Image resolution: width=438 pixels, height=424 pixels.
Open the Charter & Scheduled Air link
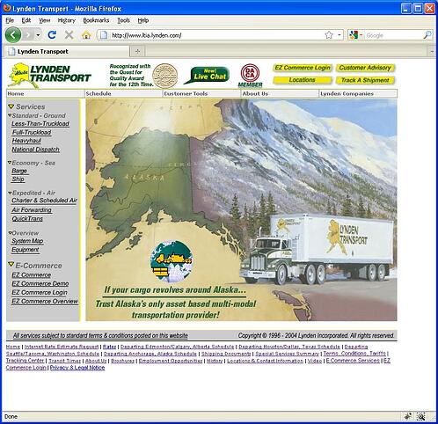click(x=44, y=201)
